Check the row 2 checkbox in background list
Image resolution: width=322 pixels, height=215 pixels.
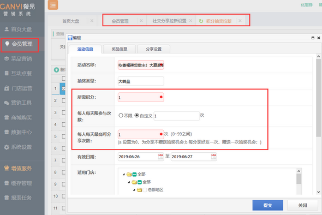click(64, 100)
